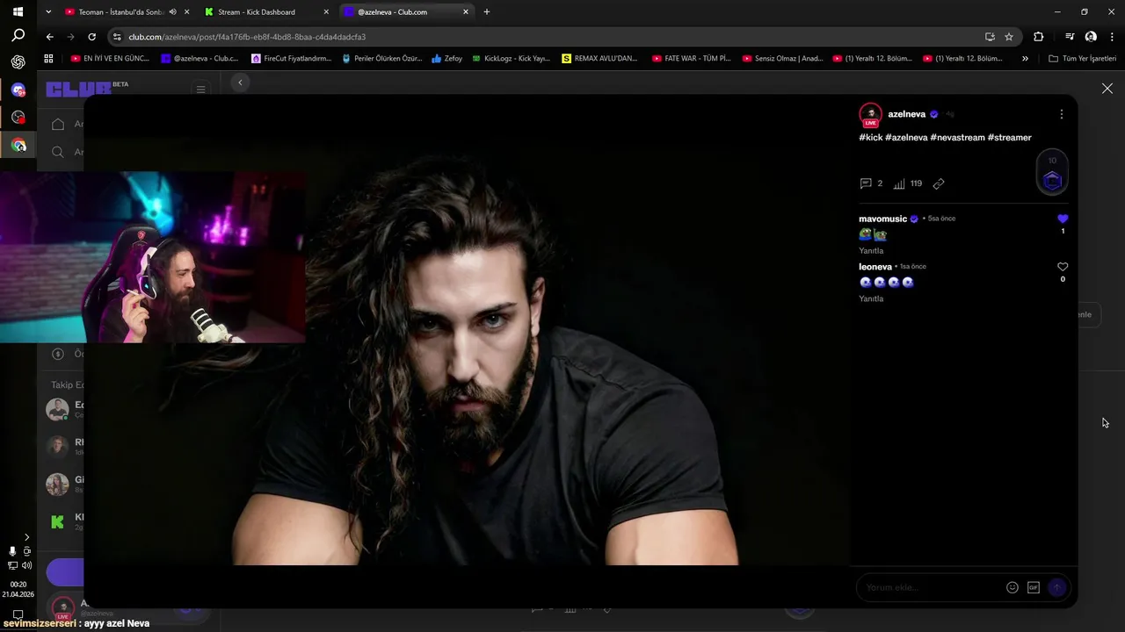View the post statistics bar chart icon
Viewport: 1125px width, 632px height.
pos(899,183)
